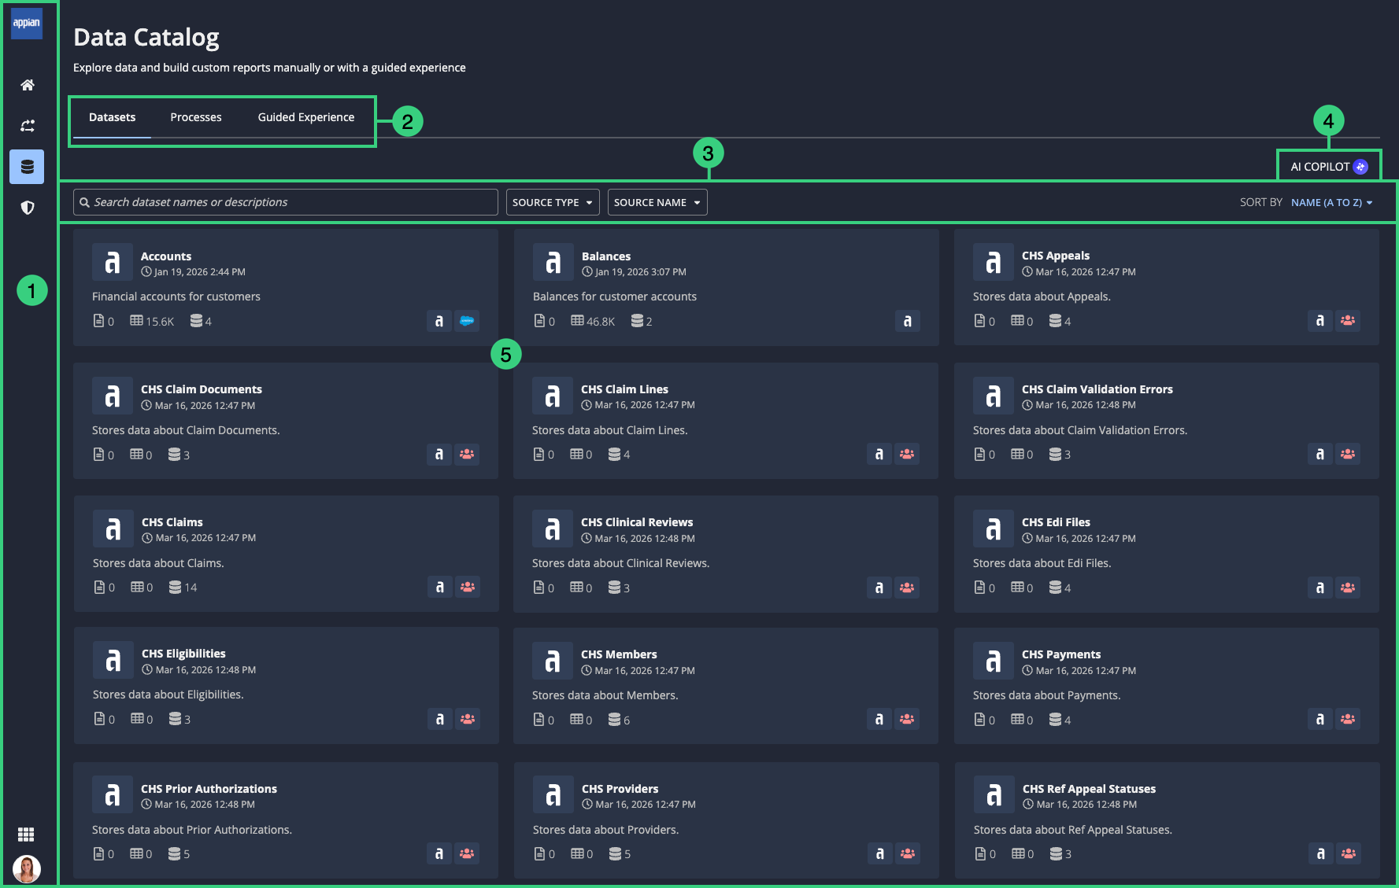The height and width of the screenshot is (888, 1399).
Task: Click the group icon on CHS Providers card
Action: point(908,853)
